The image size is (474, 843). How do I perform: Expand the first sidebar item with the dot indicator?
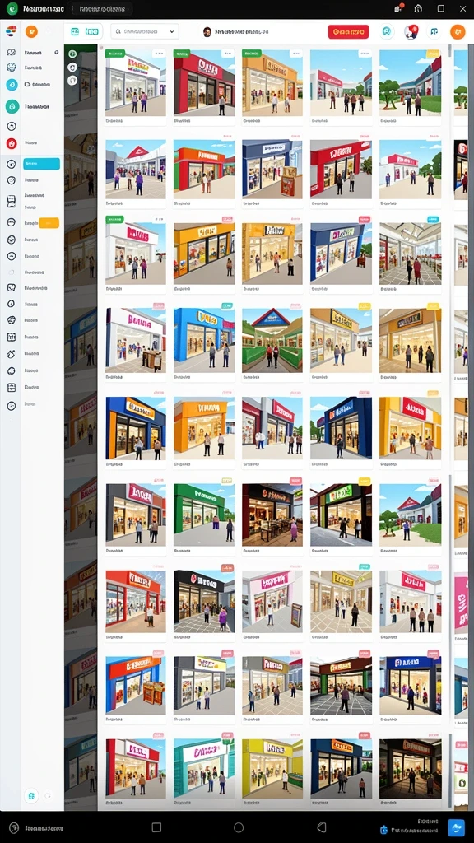pyautogui.click(x=41, y=53)
